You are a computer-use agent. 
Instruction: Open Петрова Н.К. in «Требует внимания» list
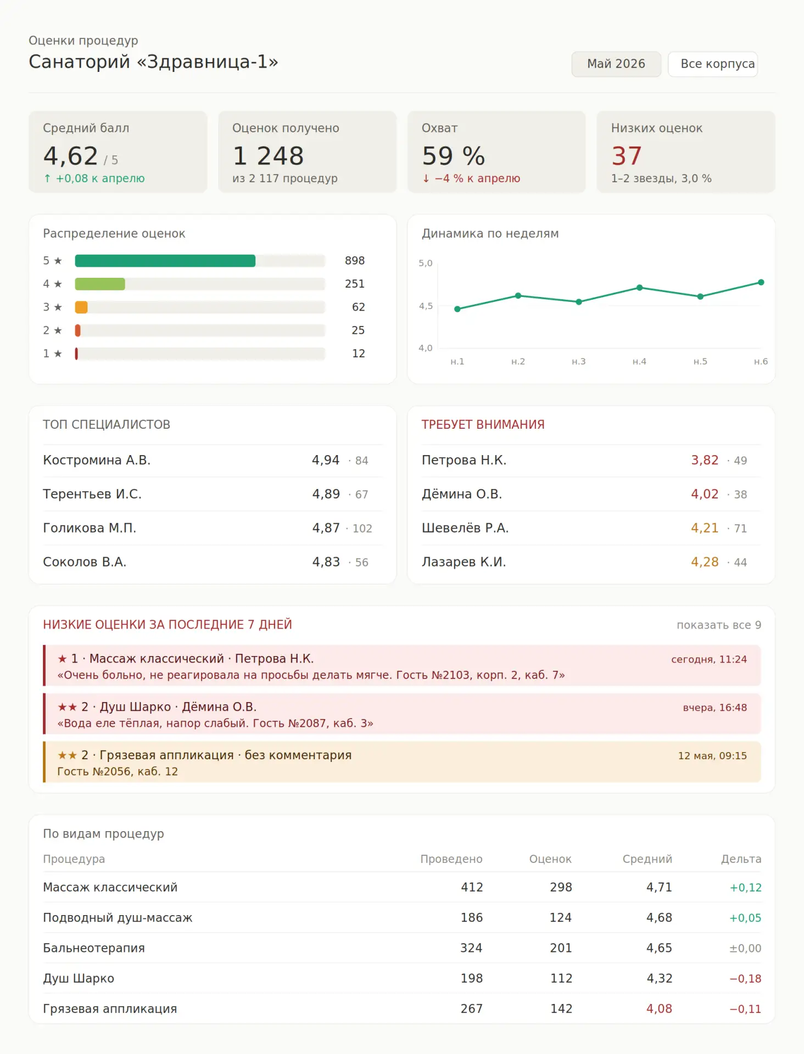coord(591,461)
